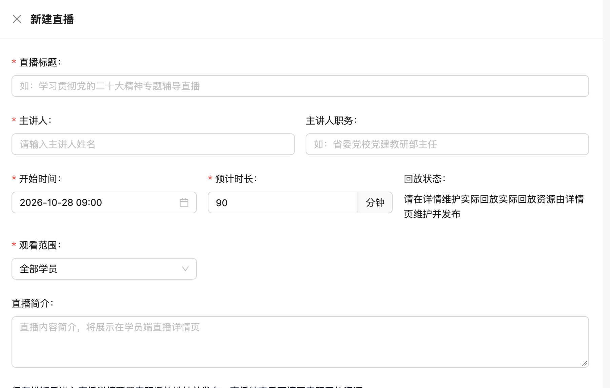This screenshot has width=610, height=388.
Task: Open calendar icon in 开始时间 field
Action: click(184, 202)
